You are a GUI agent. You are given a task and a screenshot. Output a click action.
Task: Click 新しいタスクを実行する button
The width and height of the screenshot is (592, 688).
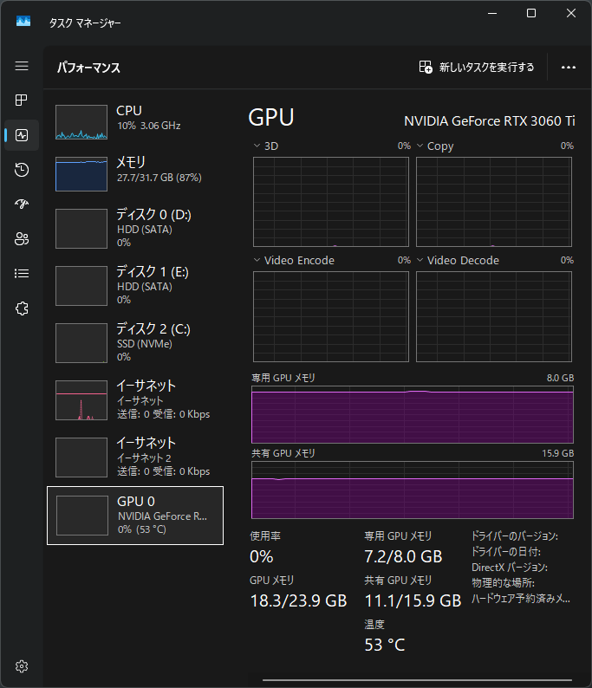pyautogui.click(x=477, y=67)
